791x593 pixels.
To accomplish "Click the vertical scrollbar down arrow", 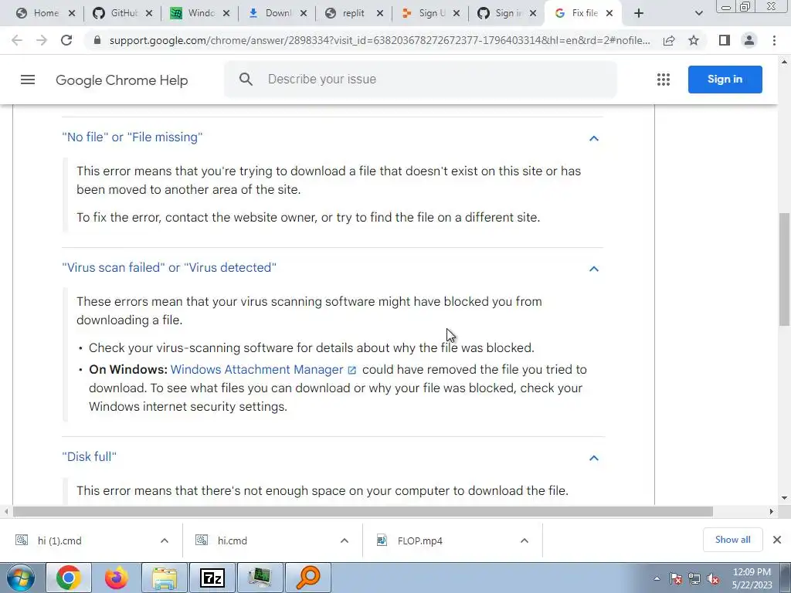I will [x=784, y=498].
